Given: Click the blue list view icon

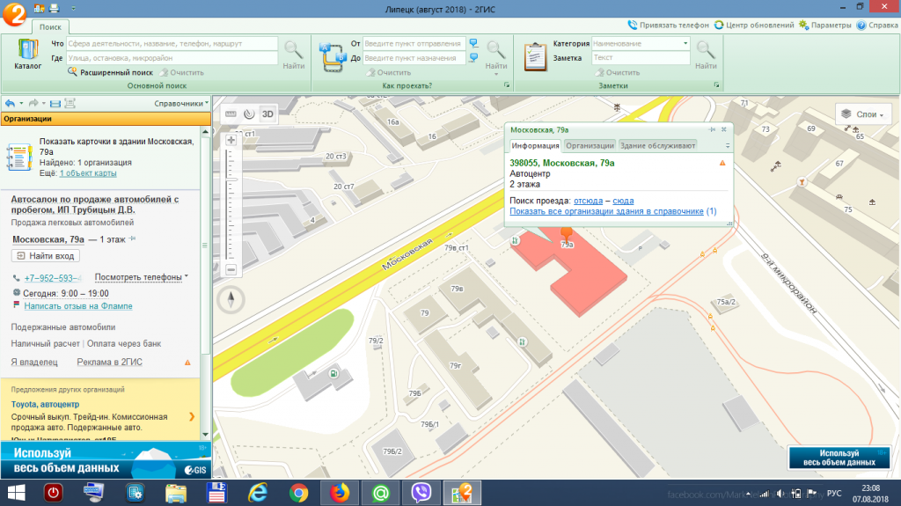Looking at the screenshot, I should pyautogui.click(x=55, y=104).
